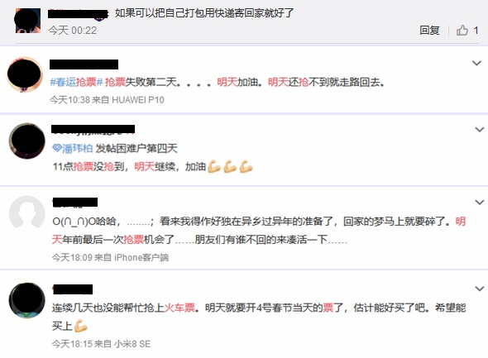Viewport: 488px width, 358px height.
Task: Open avatar of the 00:22 commenter
Action: point(28,21)
